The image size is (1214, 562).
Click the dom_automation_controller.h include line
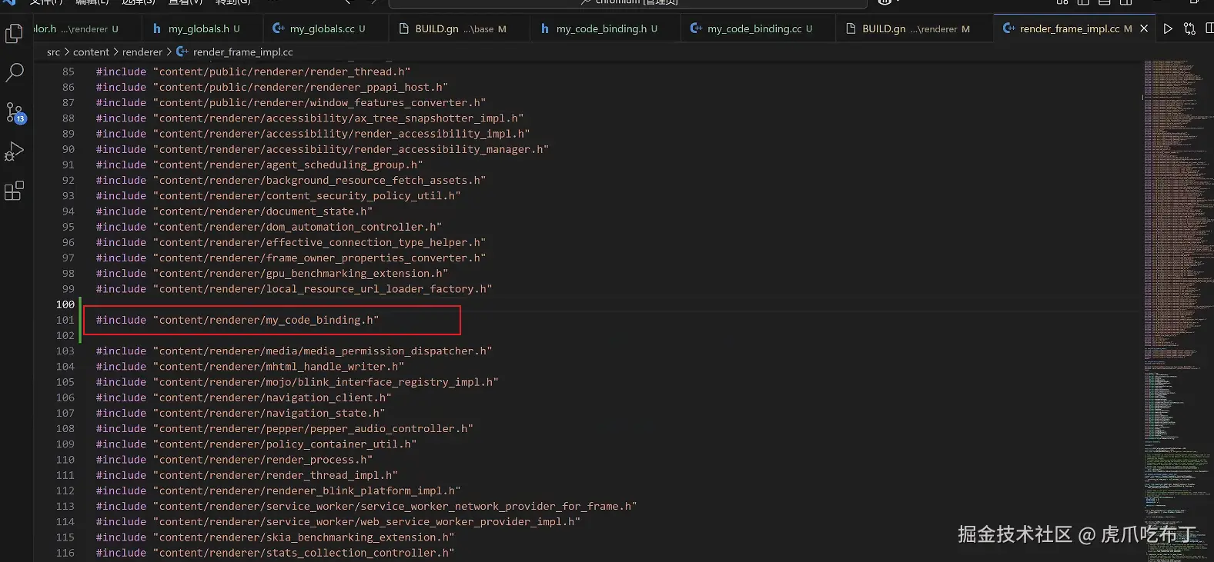click(269, 227)
